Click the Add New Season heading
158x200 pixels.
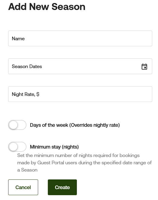[47, 7]
